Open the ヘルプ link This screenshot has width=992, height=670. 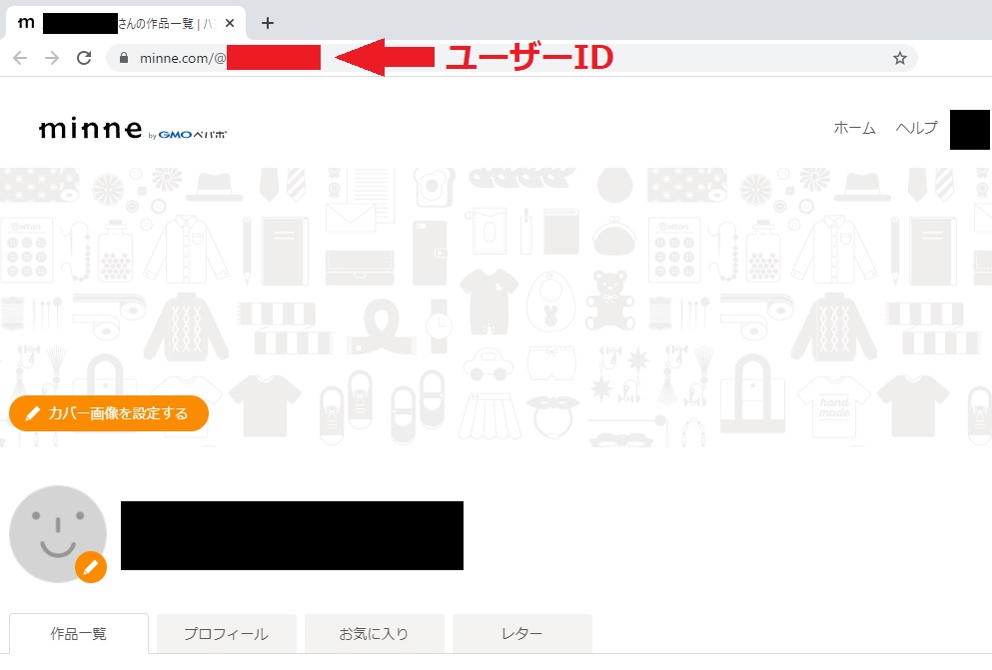coord(915,129)
